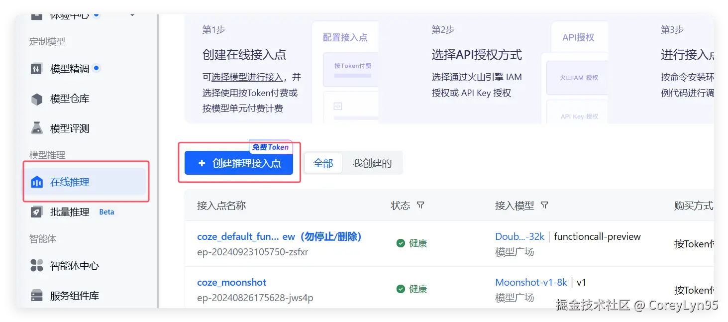The height and width of the screenshot is (322, 728).
Task: Click the 免费Token badge
Action: (270, 146)
